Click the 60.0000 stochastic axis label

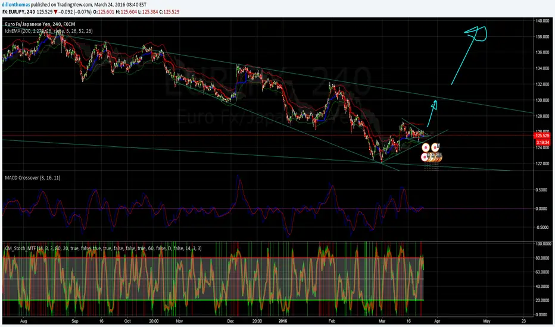pyautogui.click(x=542, y=272)
